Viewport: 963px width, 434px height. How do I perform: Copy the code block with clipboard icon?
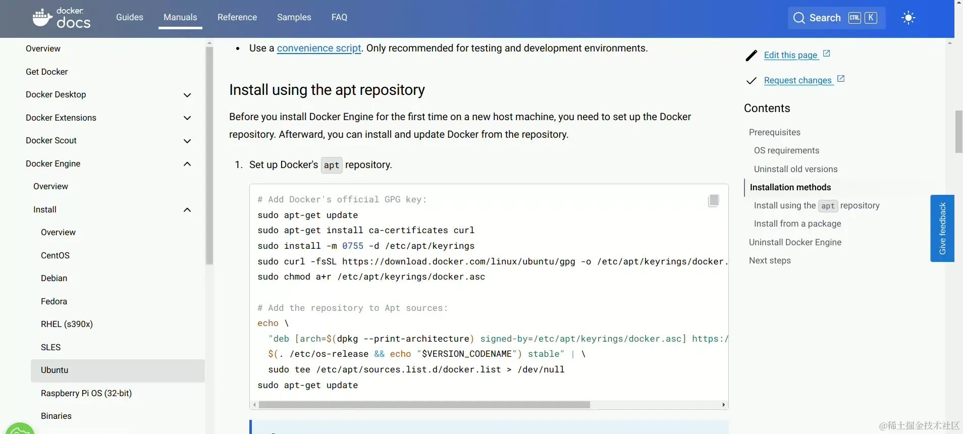point(714,200)
